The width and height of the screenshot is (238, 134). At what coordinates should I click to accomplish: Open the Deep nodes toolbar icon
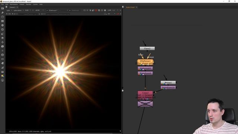(x=3, y=55)
